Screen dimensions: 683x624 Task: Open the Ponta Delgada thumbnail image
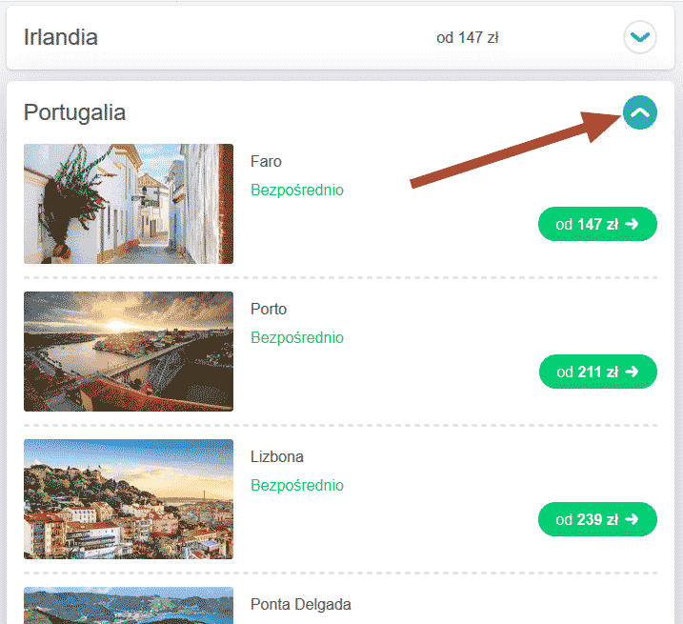coord(129,606)
